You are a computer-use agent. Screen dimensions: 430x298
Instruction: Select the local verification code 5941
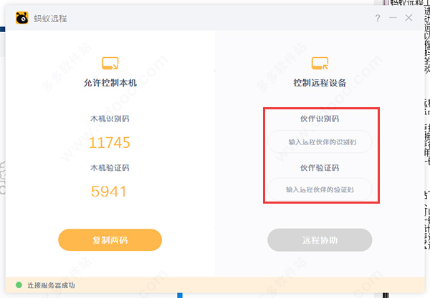click(109, 191)
